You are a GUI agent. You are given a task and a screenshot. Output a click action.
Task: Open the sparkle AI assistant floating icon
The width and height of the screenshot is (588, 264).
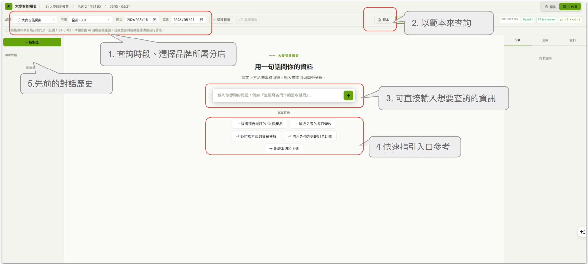click(582, 232)
